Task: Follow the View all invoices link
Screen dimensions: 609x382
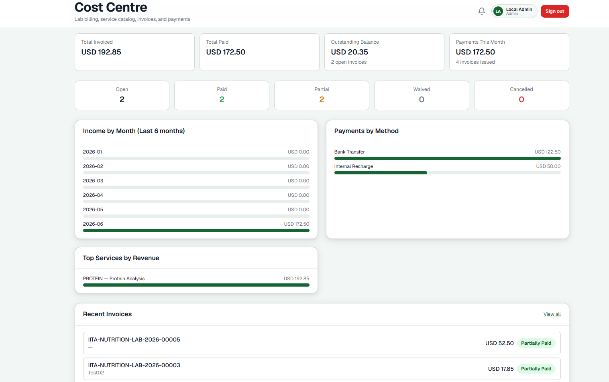Action: click(x=552, y=314)
